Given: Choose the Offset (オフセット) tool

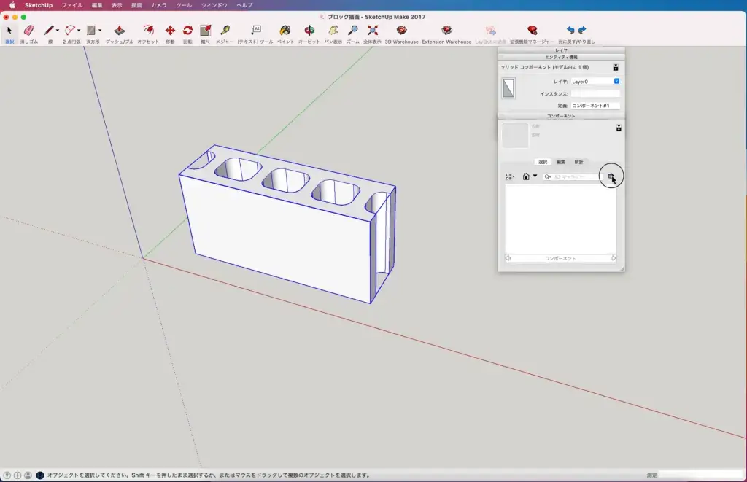Looking at the screenshot, I should (x=148, y=31).
